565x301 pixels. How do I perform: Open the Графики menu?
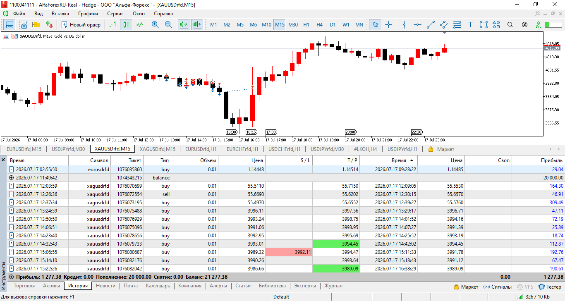click(88, 14)
